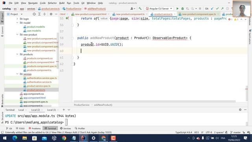Open the Tools menu
This screenshot has width=252, height=142.
[76, 3]
